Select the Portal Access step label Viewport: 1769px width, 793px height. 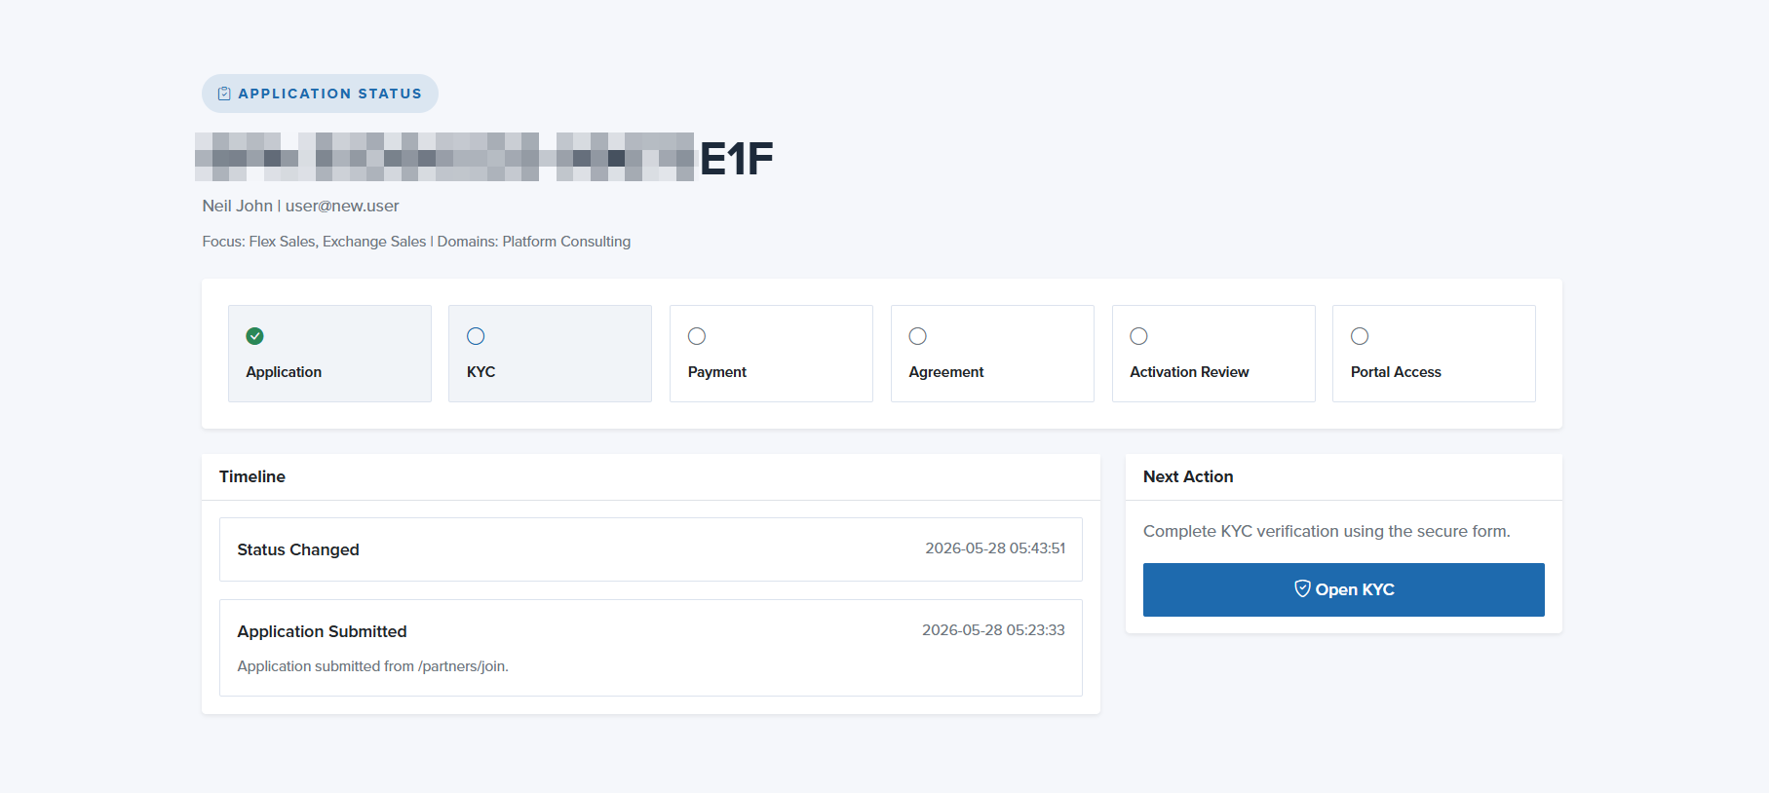(x=1396, y=372)
